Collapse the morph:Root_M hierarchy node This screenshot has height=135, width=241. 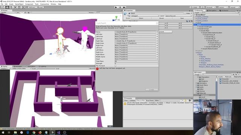[203, 35]
